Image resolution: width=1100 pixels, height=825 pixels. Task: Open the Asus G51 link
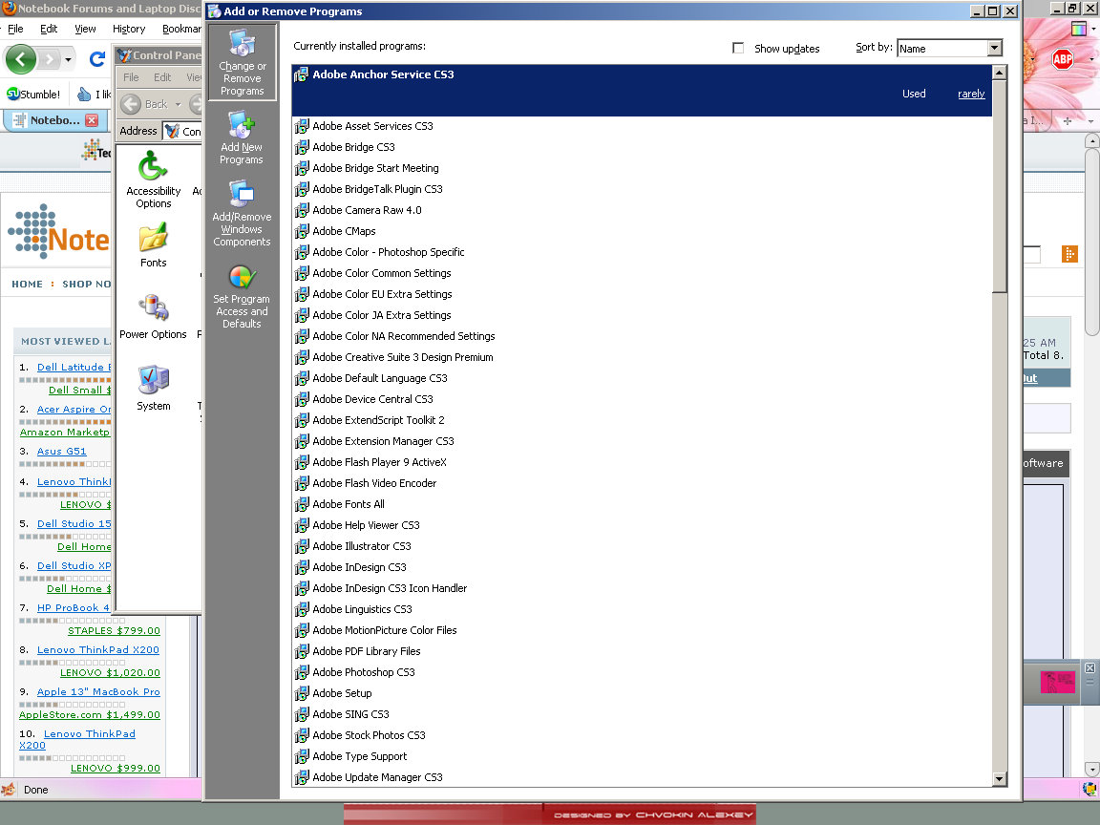click(62, 451)
